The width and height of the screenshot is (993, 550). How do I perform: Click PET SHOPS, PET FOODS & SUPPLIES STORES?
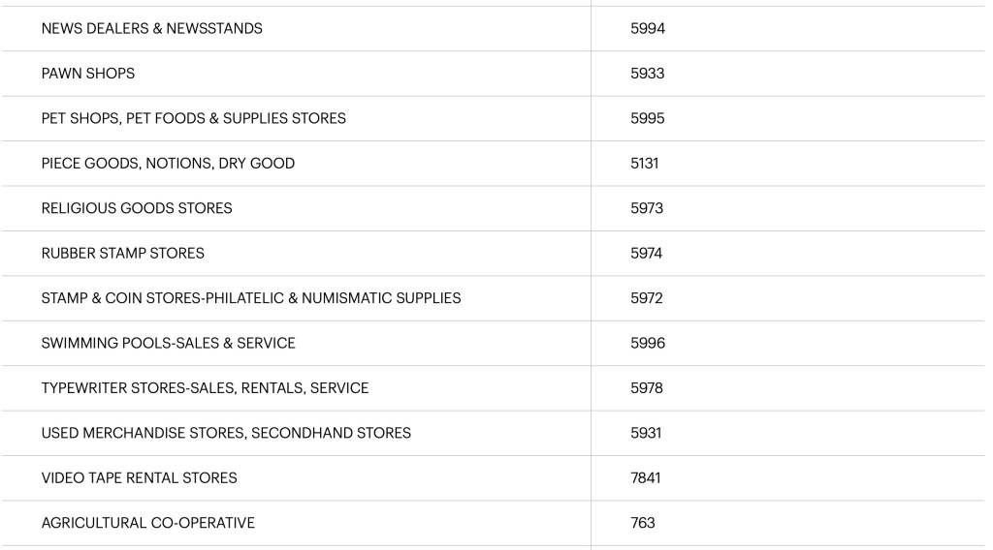pos(193,118)
